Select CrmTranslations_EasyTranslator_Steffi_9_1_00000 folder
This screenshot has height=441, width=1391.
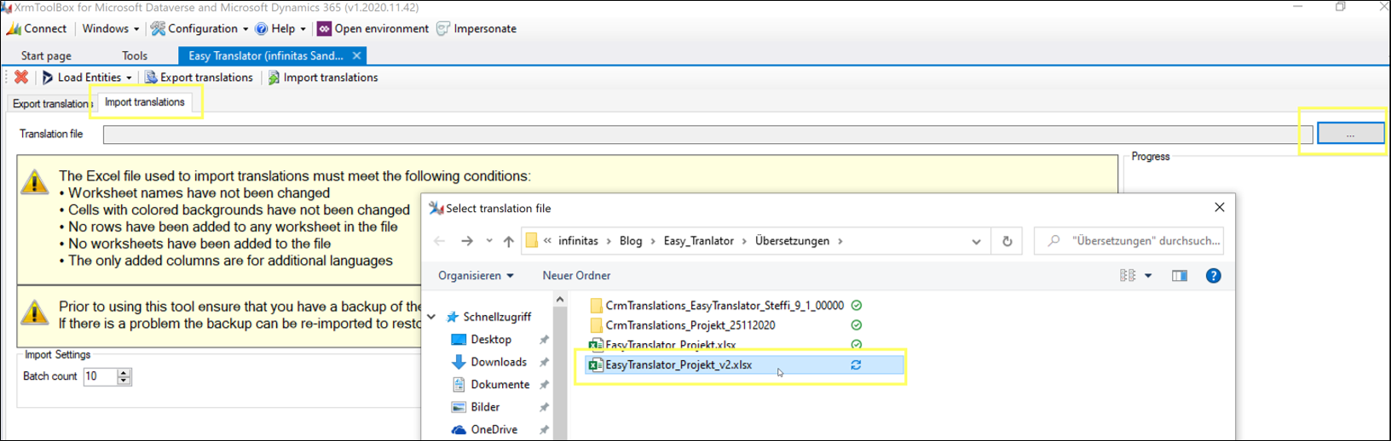point(724,306)
